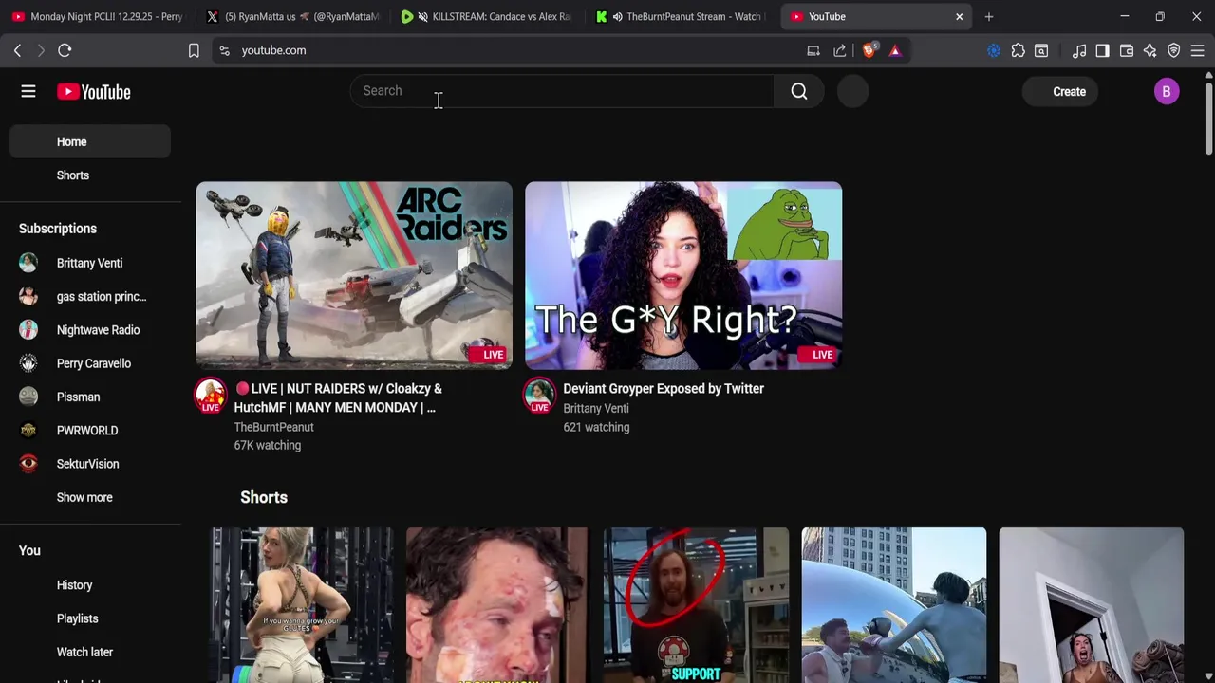Open the injured face Short thumbnail

coord(497,605)
